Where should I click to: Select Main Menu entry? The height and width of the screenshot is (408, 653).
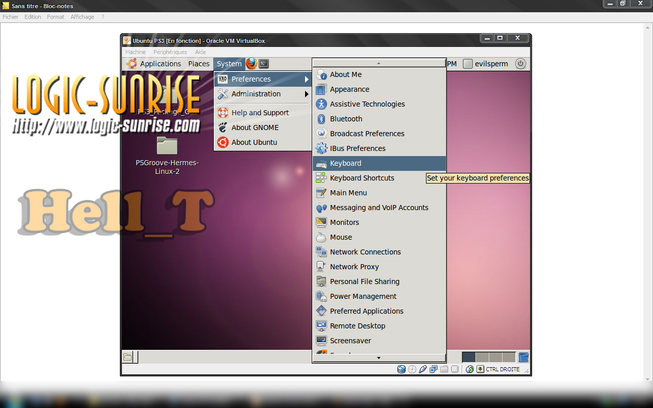tap(379, 193)
